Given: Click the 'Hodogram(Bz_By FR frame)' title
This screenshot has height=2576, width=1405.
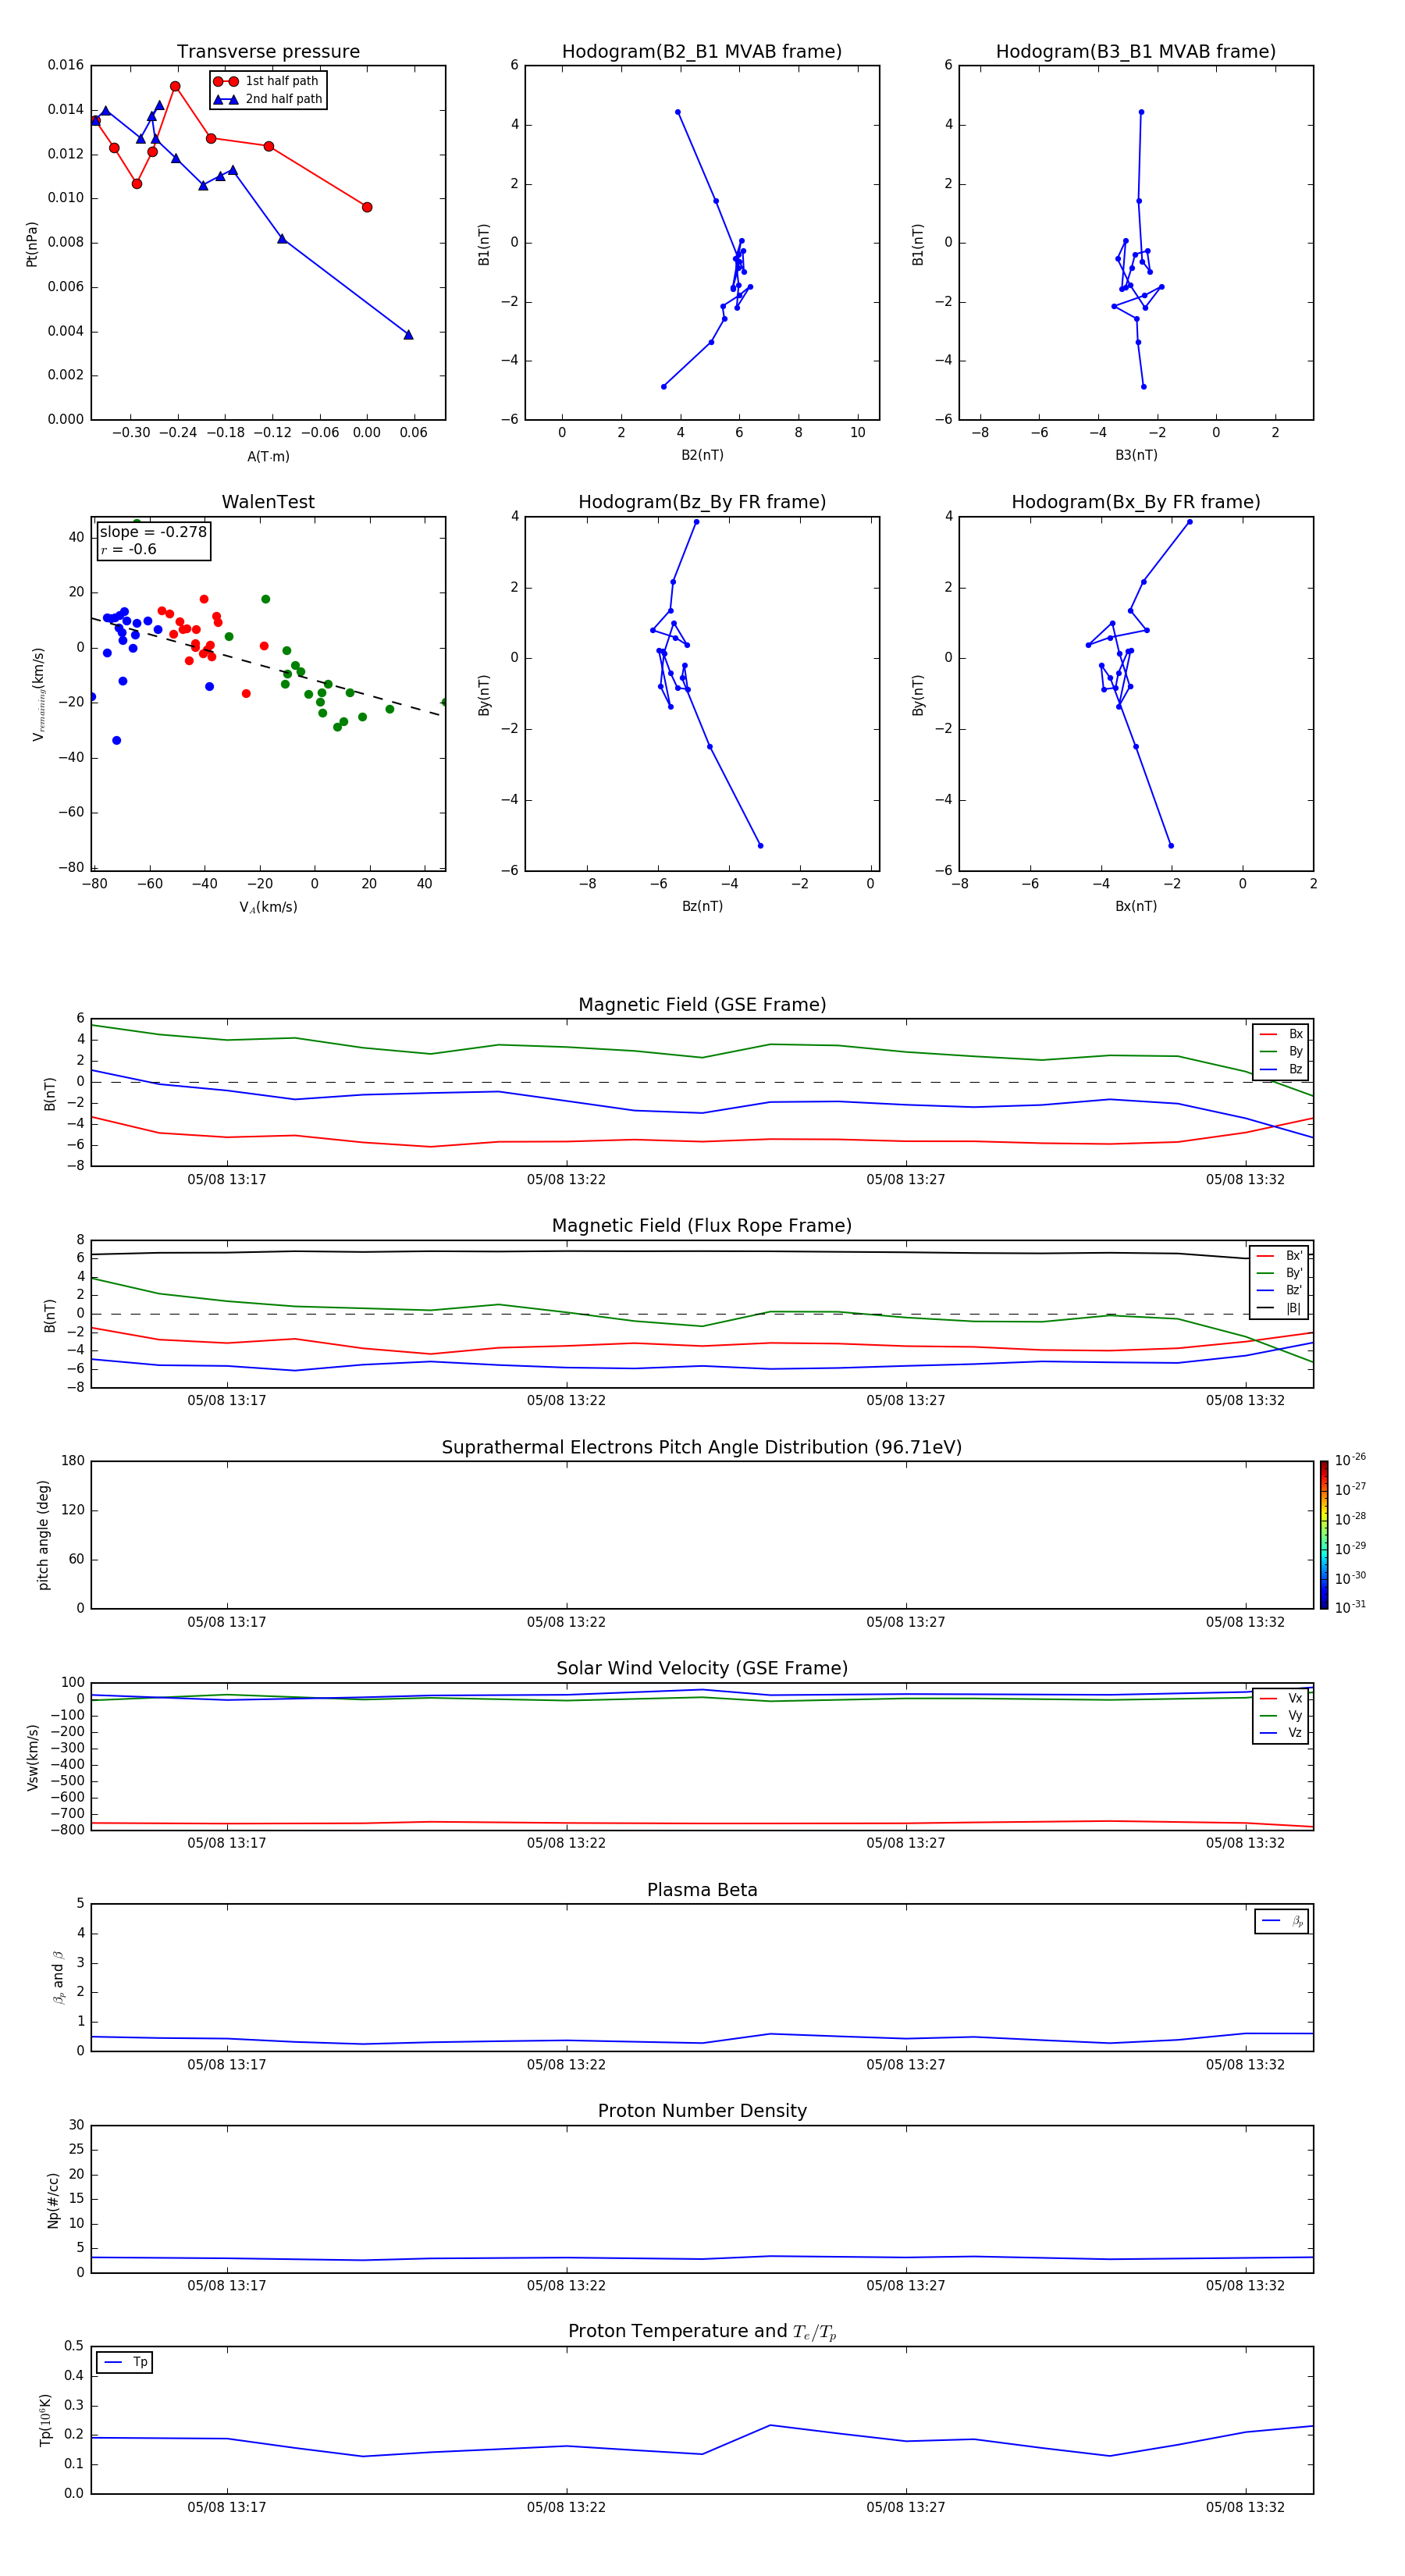Looking at the screenshot, I should click(x=702, y=502).
